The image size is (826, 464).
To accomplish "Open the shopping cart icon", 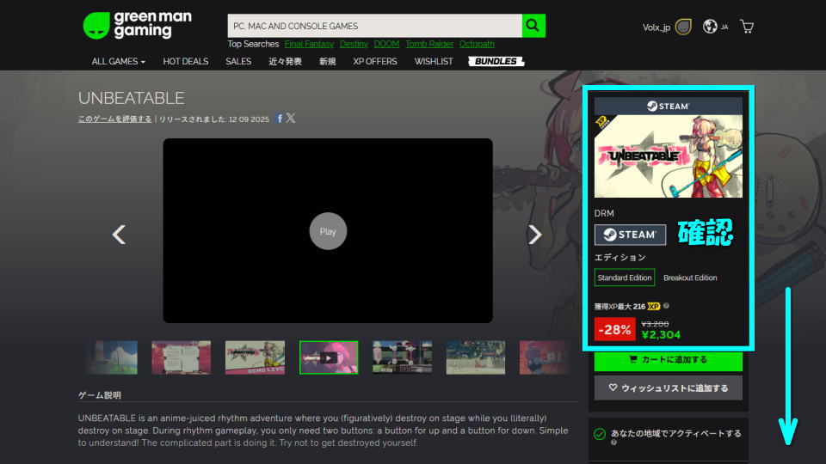I will coord(747,27).
